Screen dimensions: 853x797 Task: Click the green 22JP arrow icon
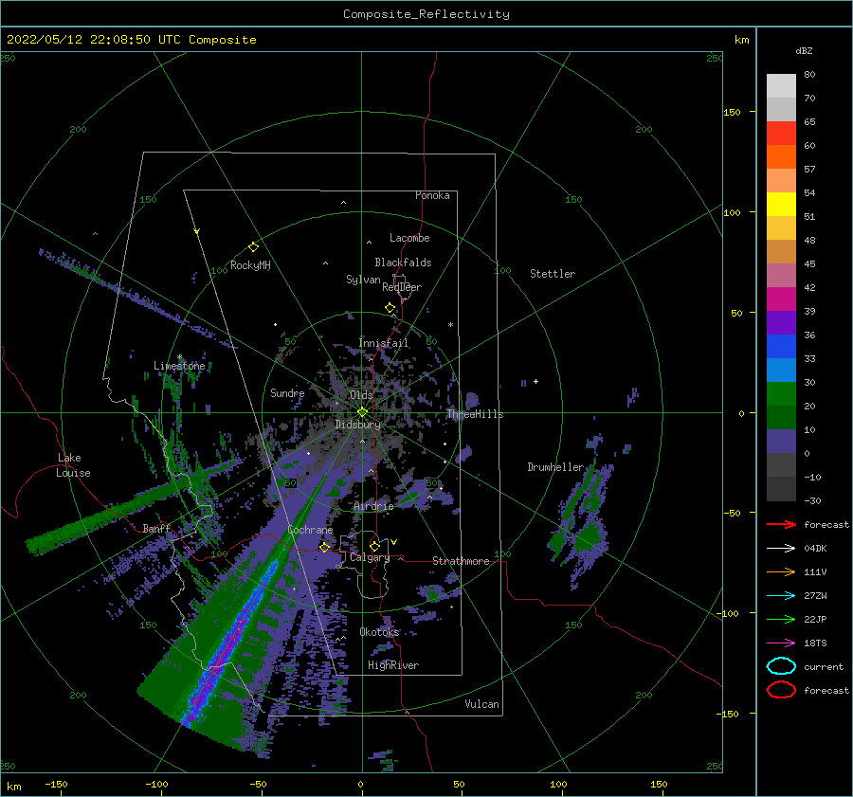[x=781, y=619]
